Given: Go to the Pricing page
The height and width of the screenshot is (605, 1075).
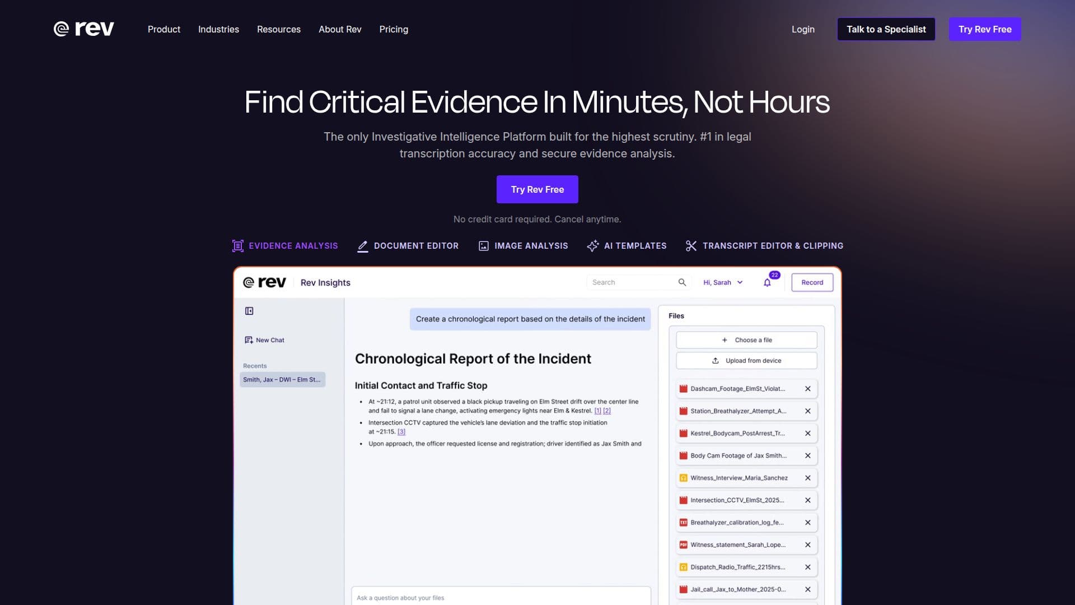Looking at the screenshot, I should pyautogui.click(x=394, y=29).
